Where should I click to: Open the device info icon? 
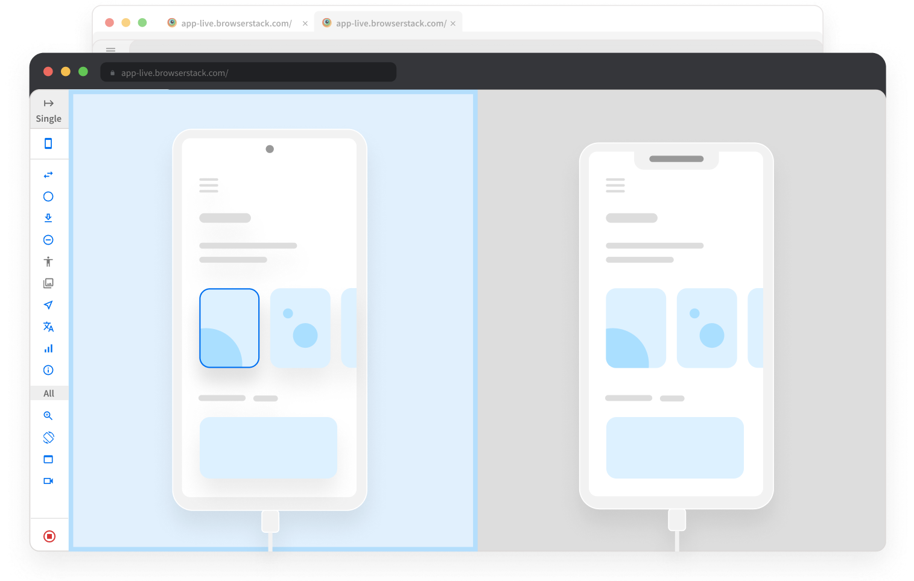tap(48, 370)
